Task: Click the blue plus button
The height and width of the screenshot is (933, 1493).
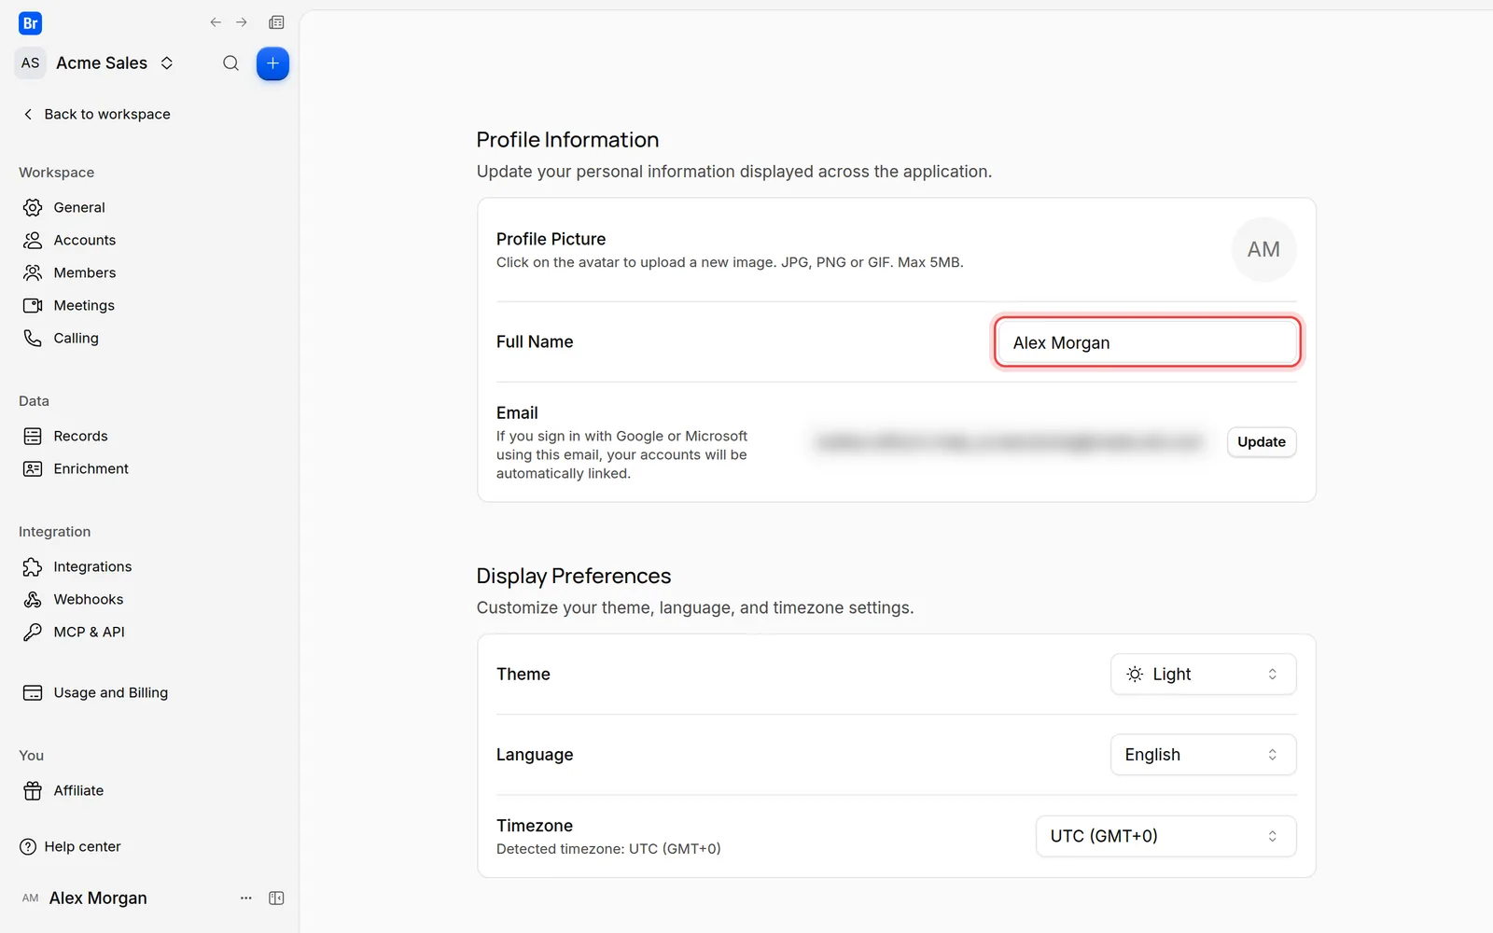Action: coord(272,63)
